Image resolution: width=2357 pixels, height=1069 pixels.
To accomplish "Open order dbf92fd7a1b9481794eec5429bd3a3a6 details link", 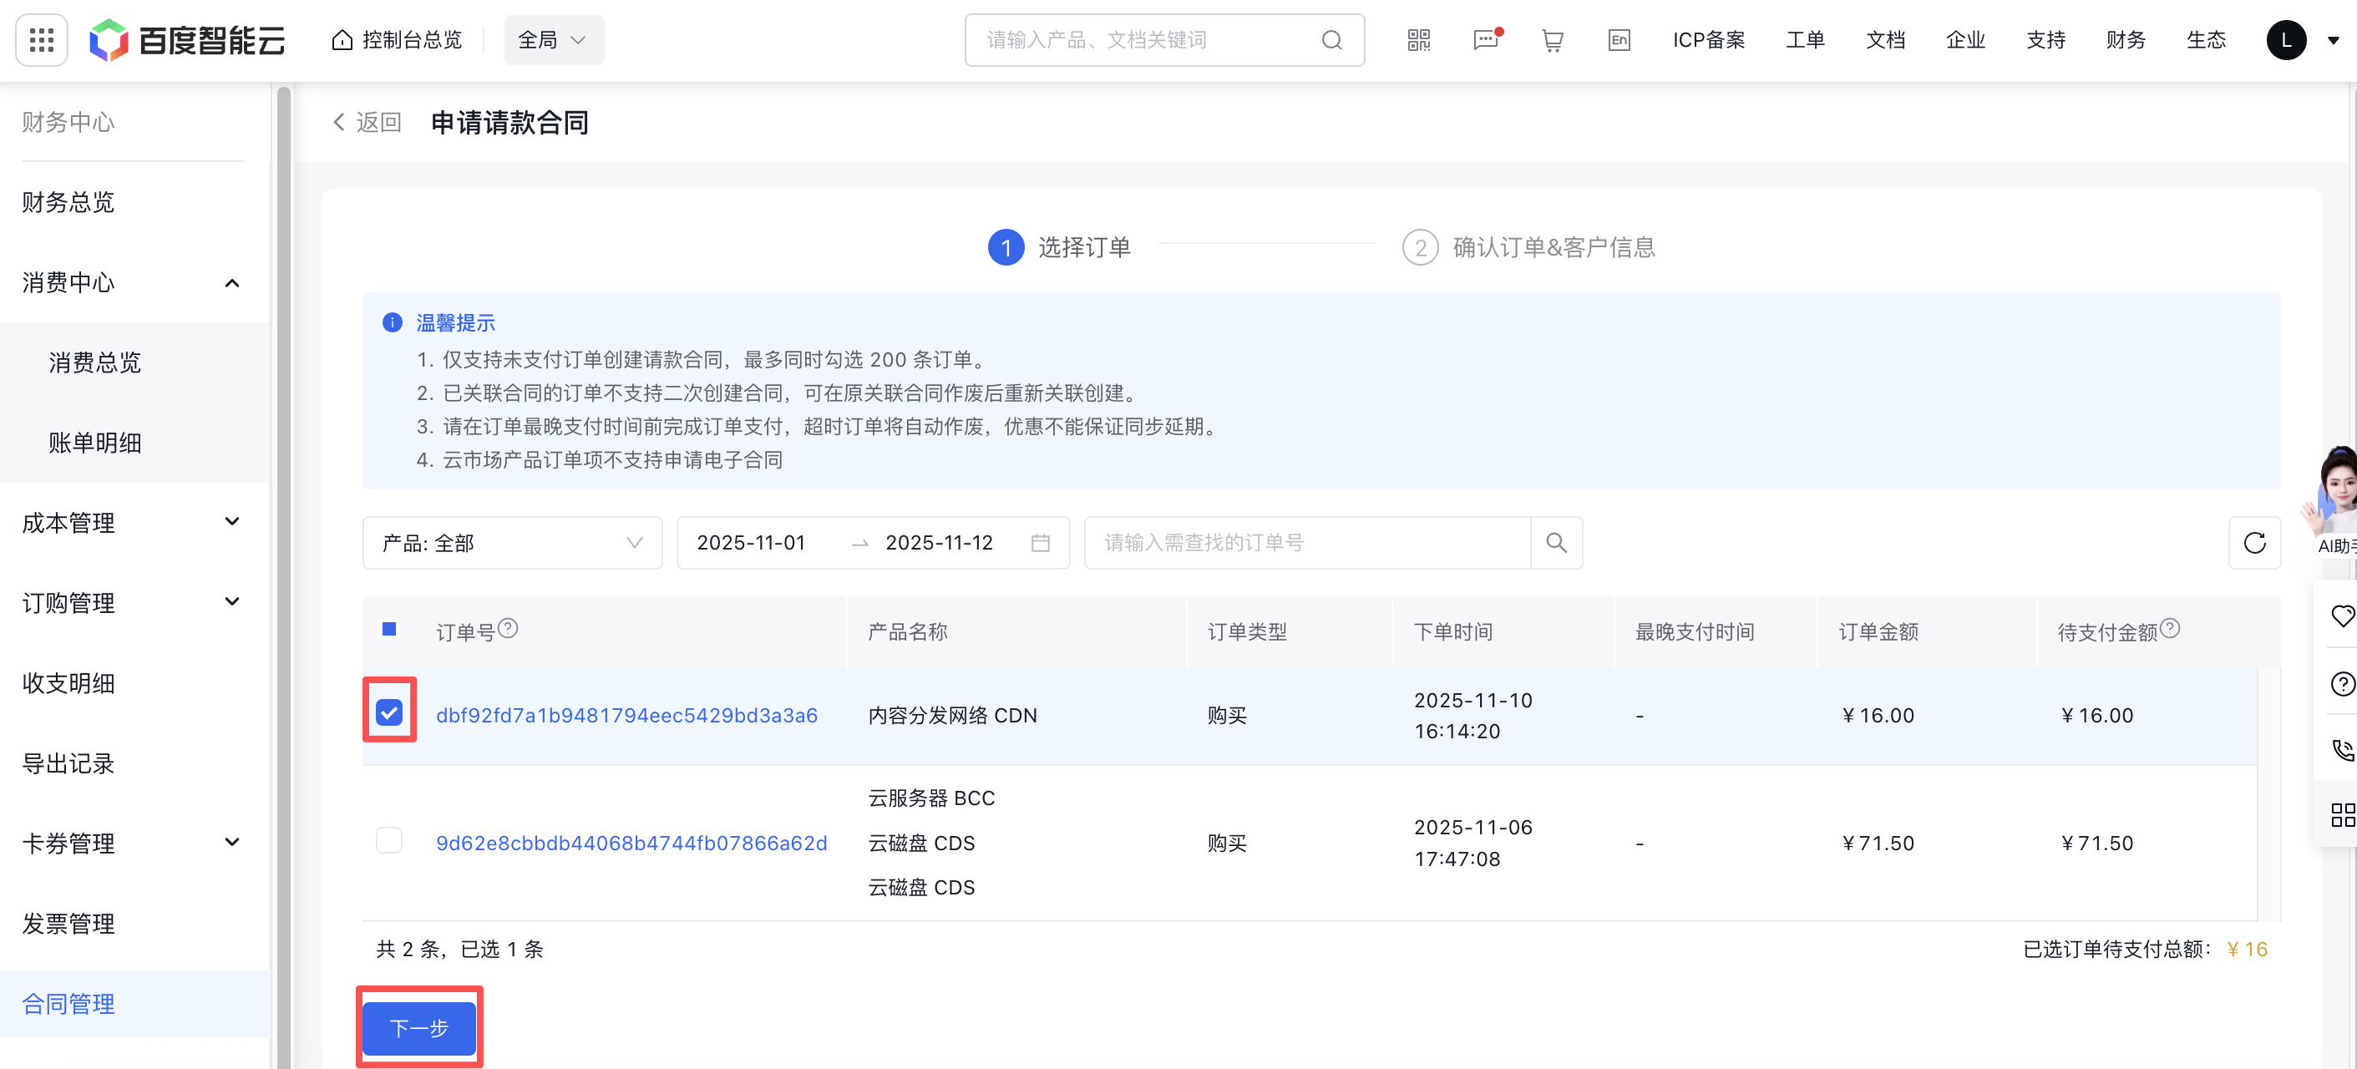I will coord(626,715).
